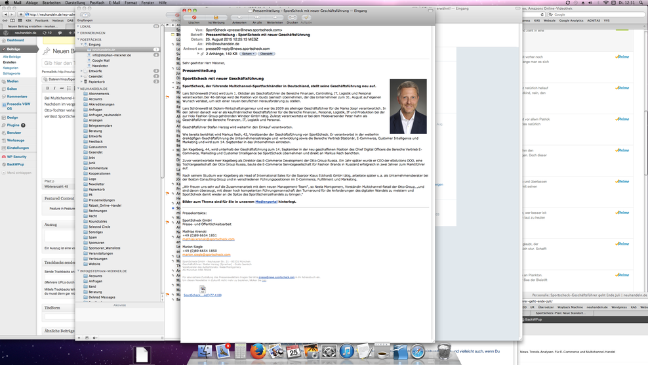Open the Postfach menu

[97, 3]
